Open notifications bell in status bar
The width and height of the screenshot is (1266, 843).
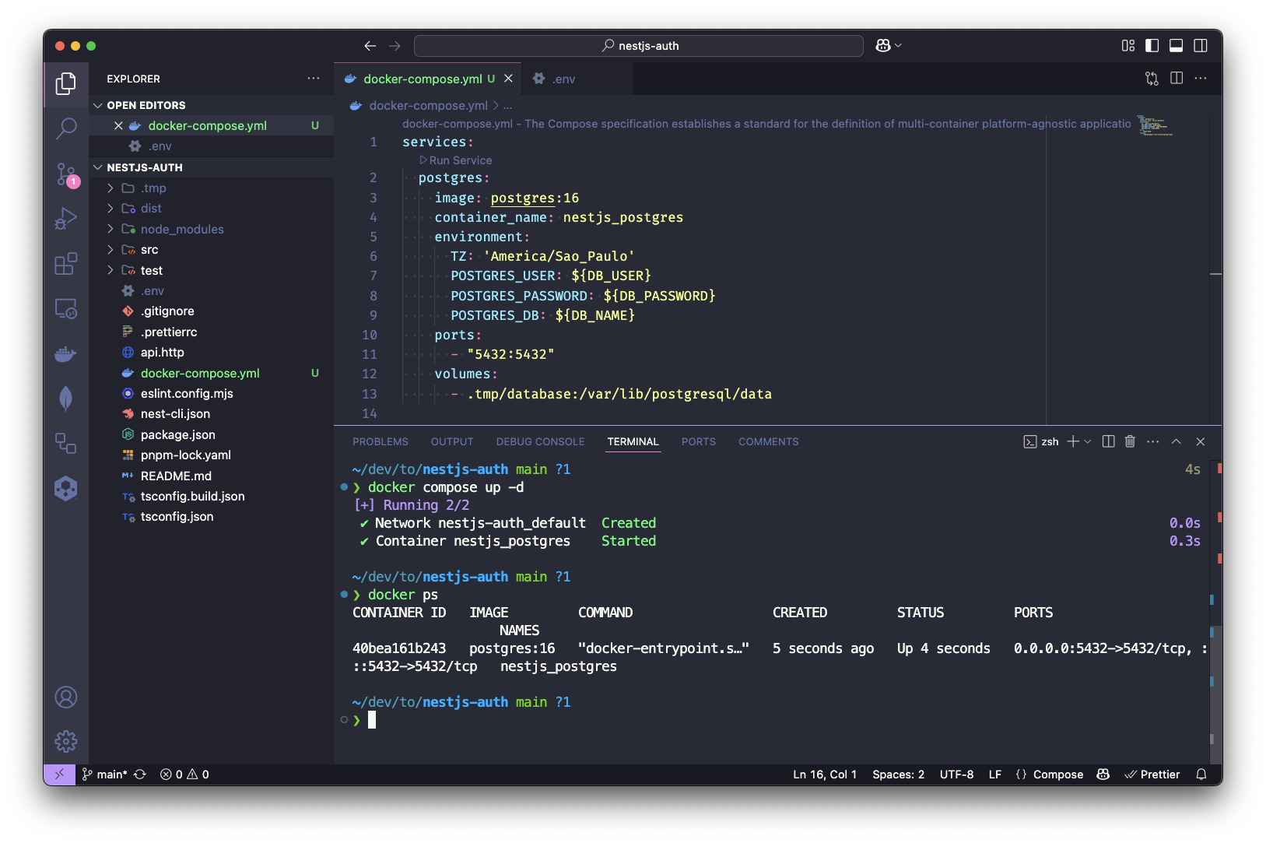point(1201,775)
